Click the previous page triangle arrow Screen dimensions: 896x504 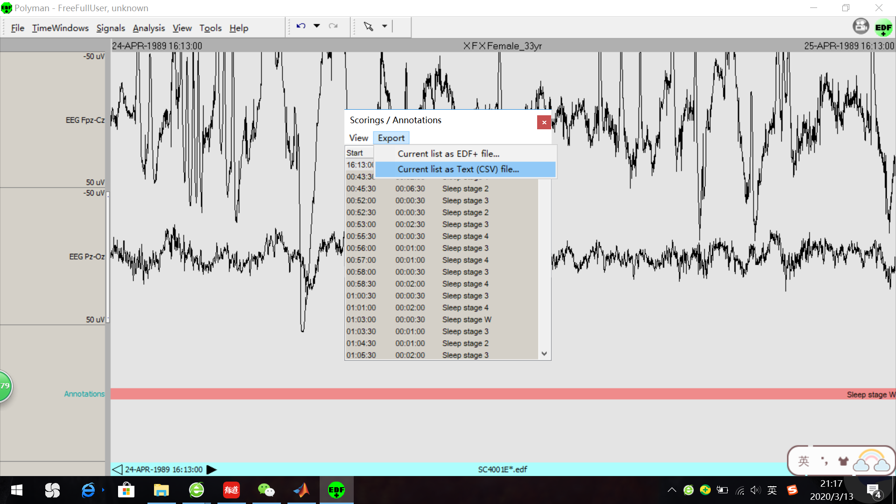(117, 469)
